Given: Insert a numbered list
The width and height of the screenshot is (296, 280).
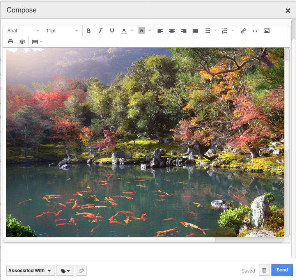Looking at the screenshot, I should (x=225, y=31).
